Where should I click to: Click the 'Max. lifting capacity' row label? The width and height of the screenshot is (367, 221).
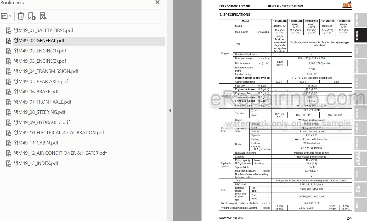[246, 171]
